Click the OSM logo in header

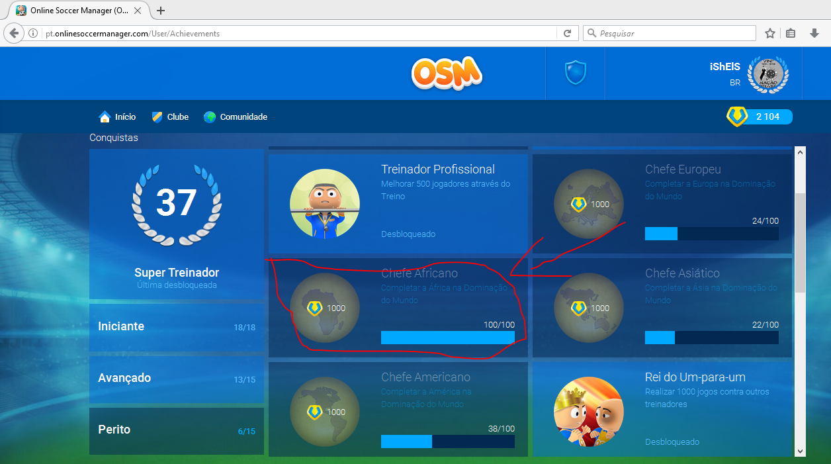[447, 73]
